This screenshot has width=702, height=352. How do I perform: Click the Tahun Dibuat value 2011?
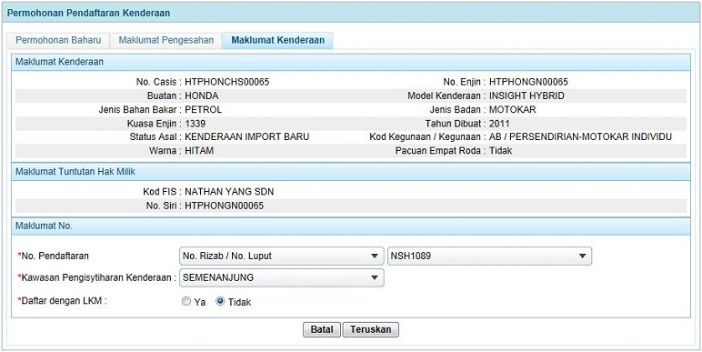(499, 124)
